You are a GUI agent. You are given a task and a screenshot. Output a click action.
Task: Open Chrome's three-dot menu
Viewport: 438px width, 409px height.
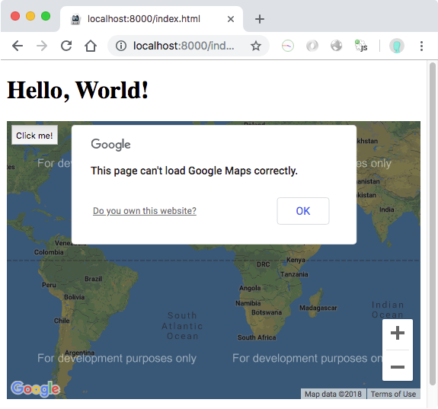click(421, 46)
